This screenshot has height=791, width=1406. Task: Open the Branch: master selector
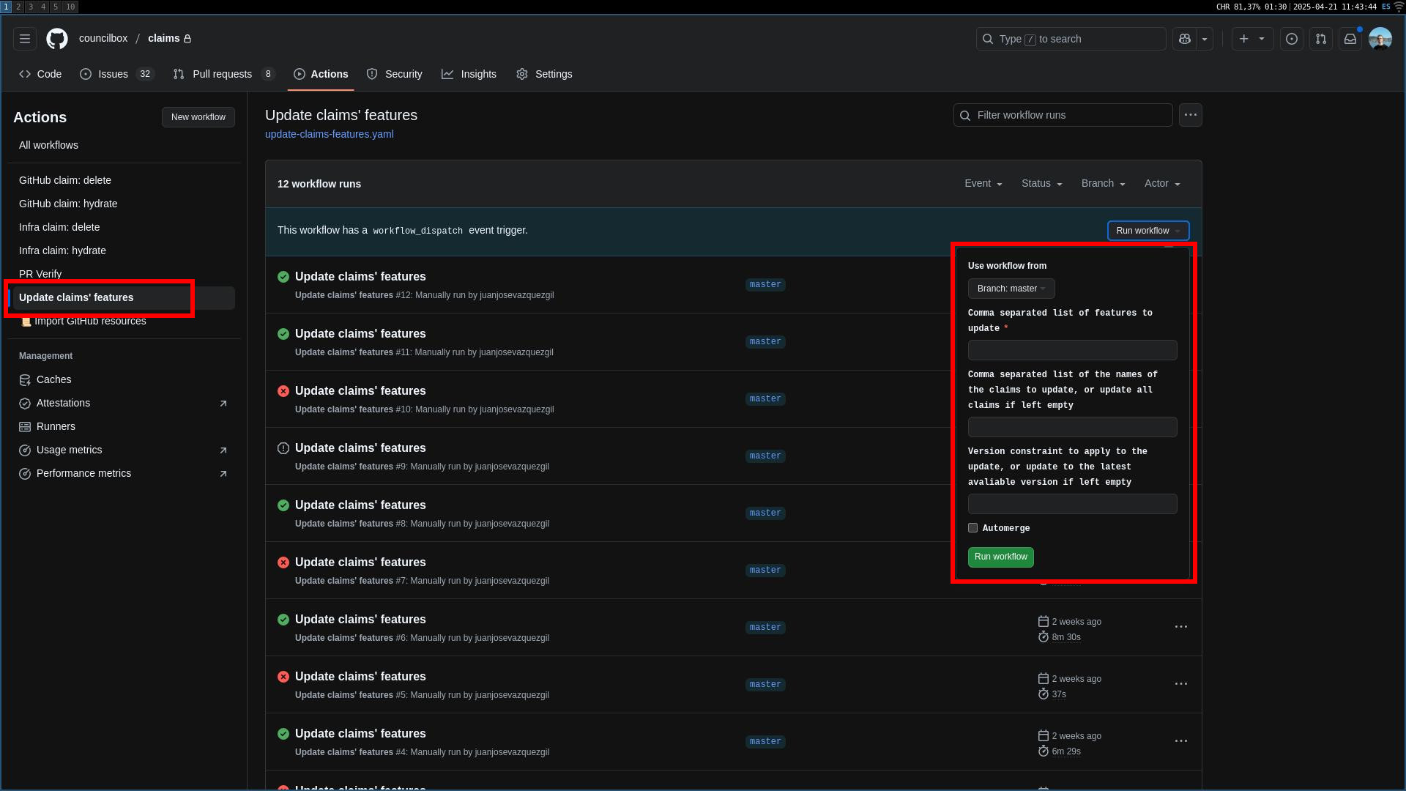[1011, 289]
